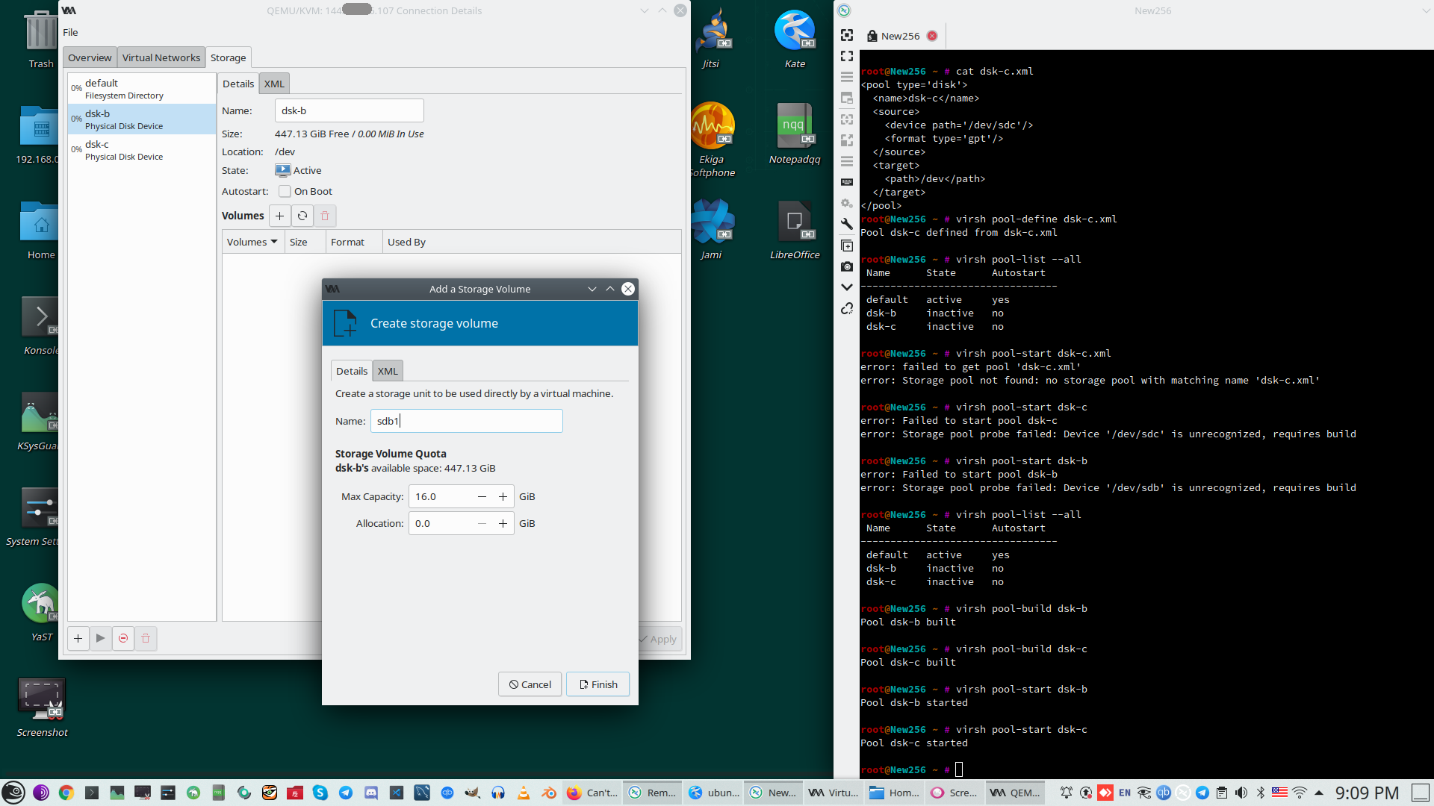
Task: Click the stop pool red icon
Action: click(123, 638)
